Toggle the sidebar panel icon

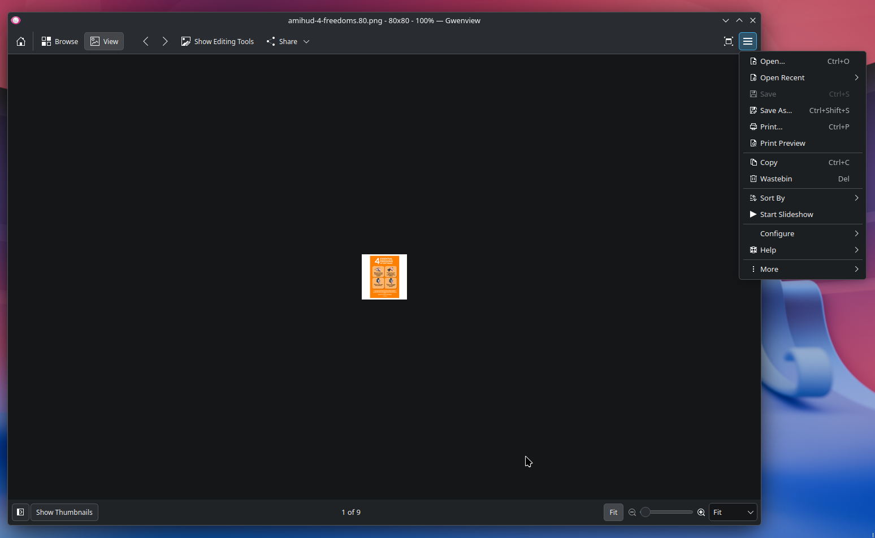(x=20, y=512)
